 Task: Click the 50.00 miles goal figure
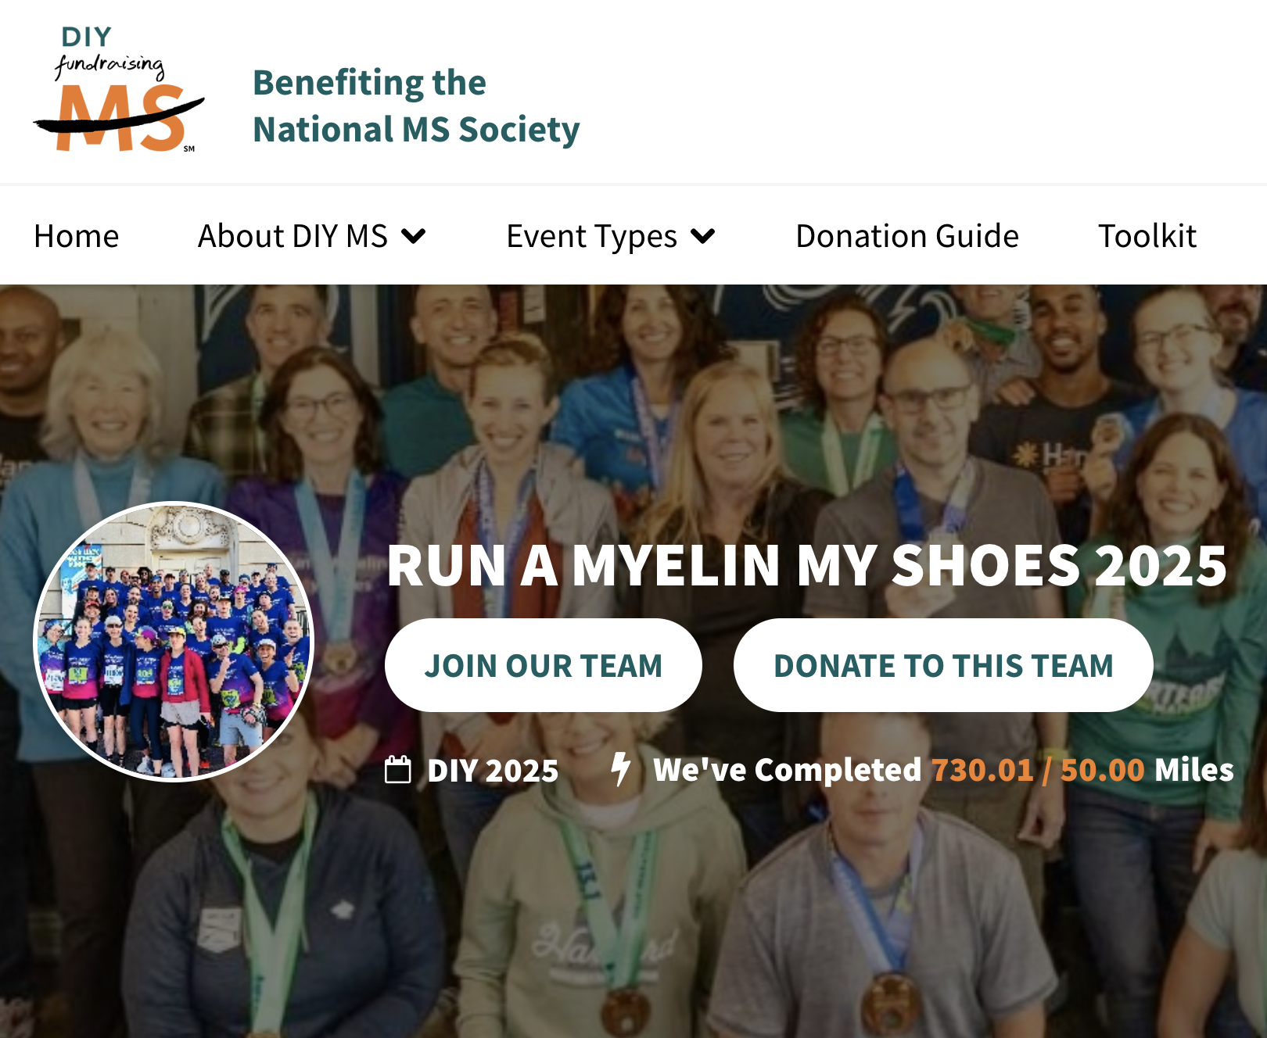coord(1102,770)
